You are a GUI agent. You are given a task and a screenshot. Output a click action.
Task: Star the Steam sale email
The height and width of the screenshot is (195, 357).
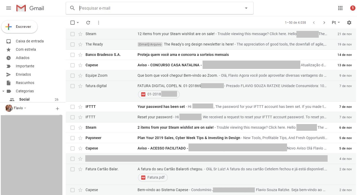tap(80, 34)
